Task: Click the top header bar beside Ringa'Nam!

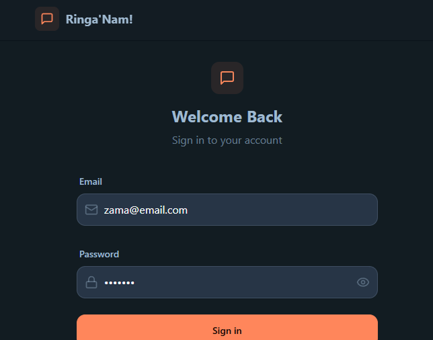Action: click(276, 20)
